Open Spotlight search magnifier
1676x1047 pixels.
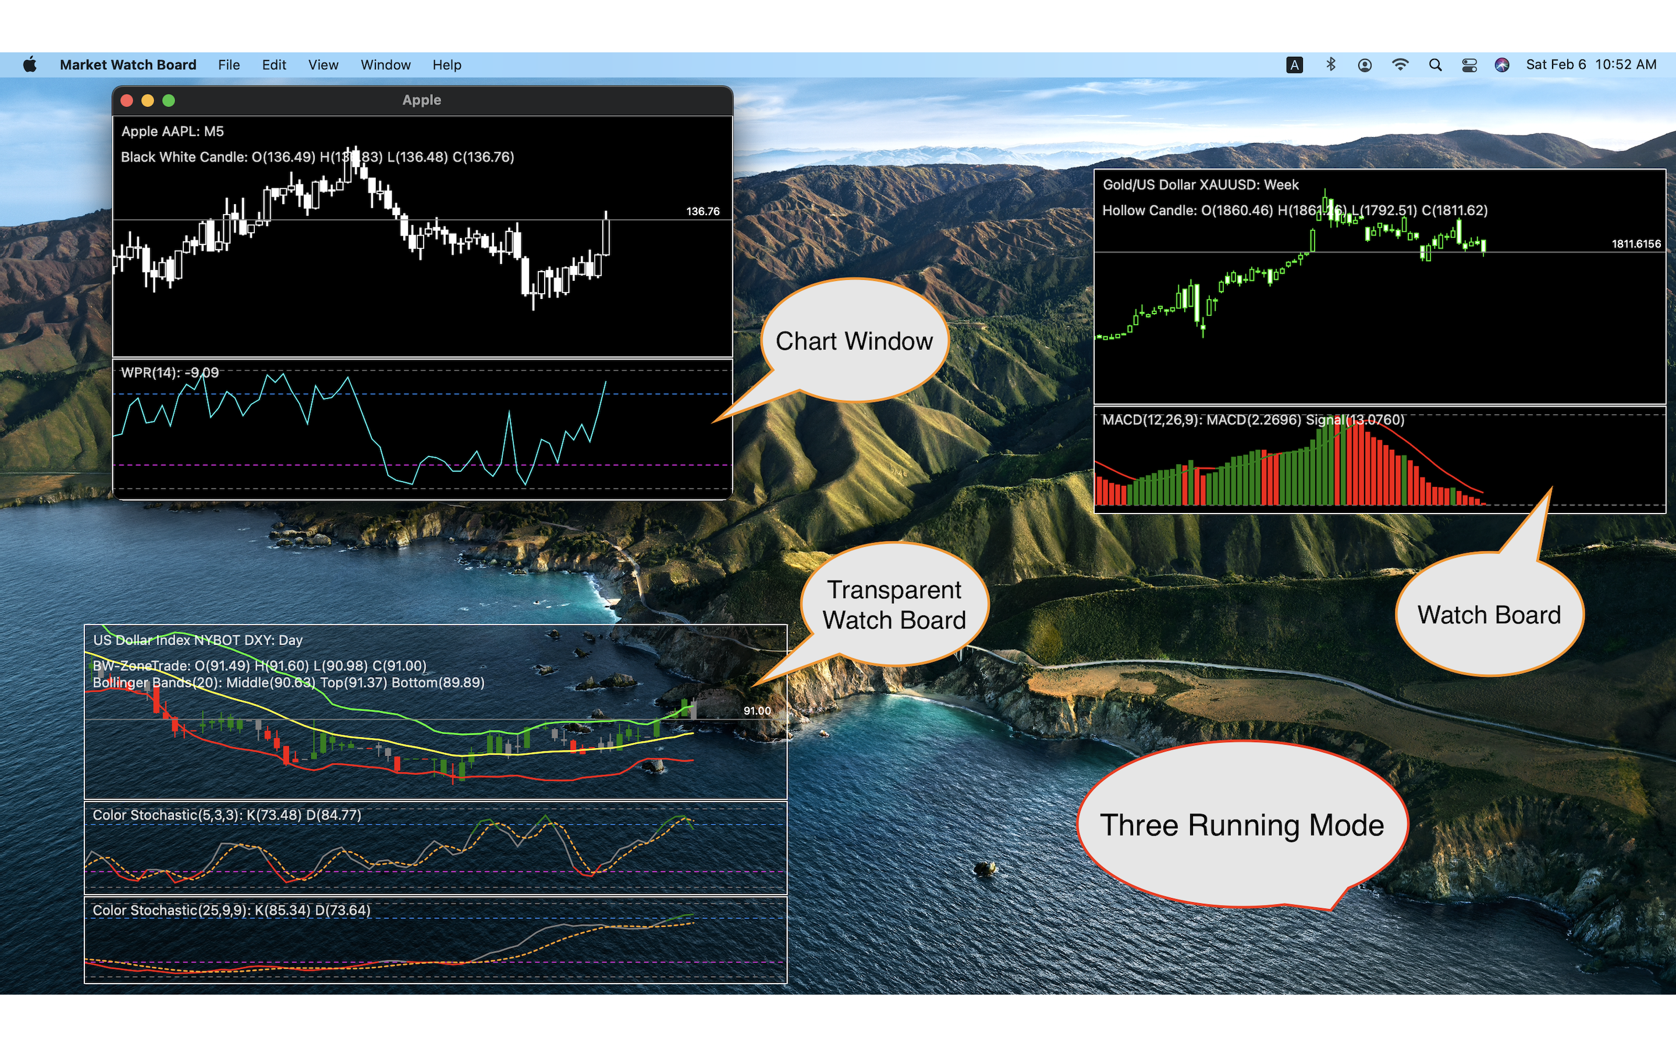point(1435,65)
